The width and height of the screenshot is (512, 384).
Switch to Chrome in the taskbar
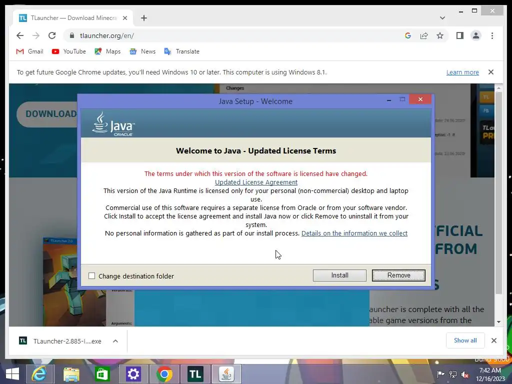[x=164, y=374]
